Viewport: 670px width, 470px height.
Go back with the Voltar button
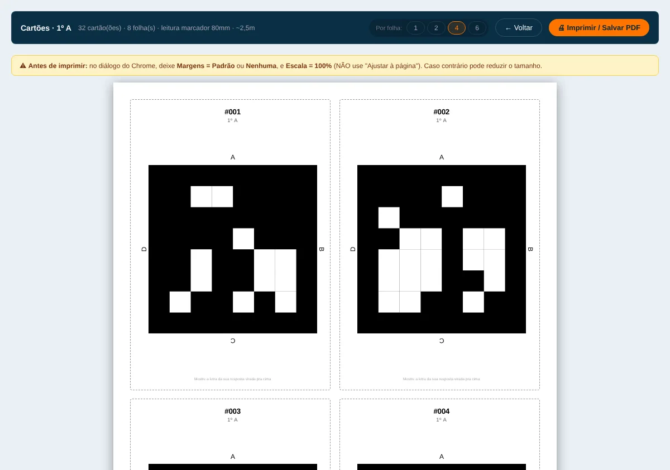pos(519,28)
